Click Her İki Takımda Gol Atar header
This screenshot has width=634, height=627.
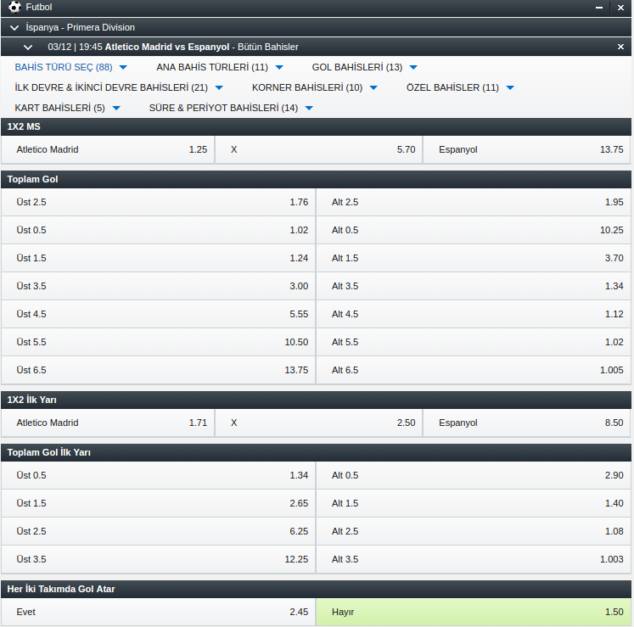tap(317, 589)
